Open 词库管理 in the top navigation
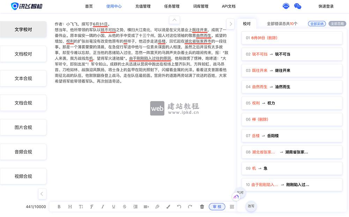The image size is (349, 217). (200, 6)
